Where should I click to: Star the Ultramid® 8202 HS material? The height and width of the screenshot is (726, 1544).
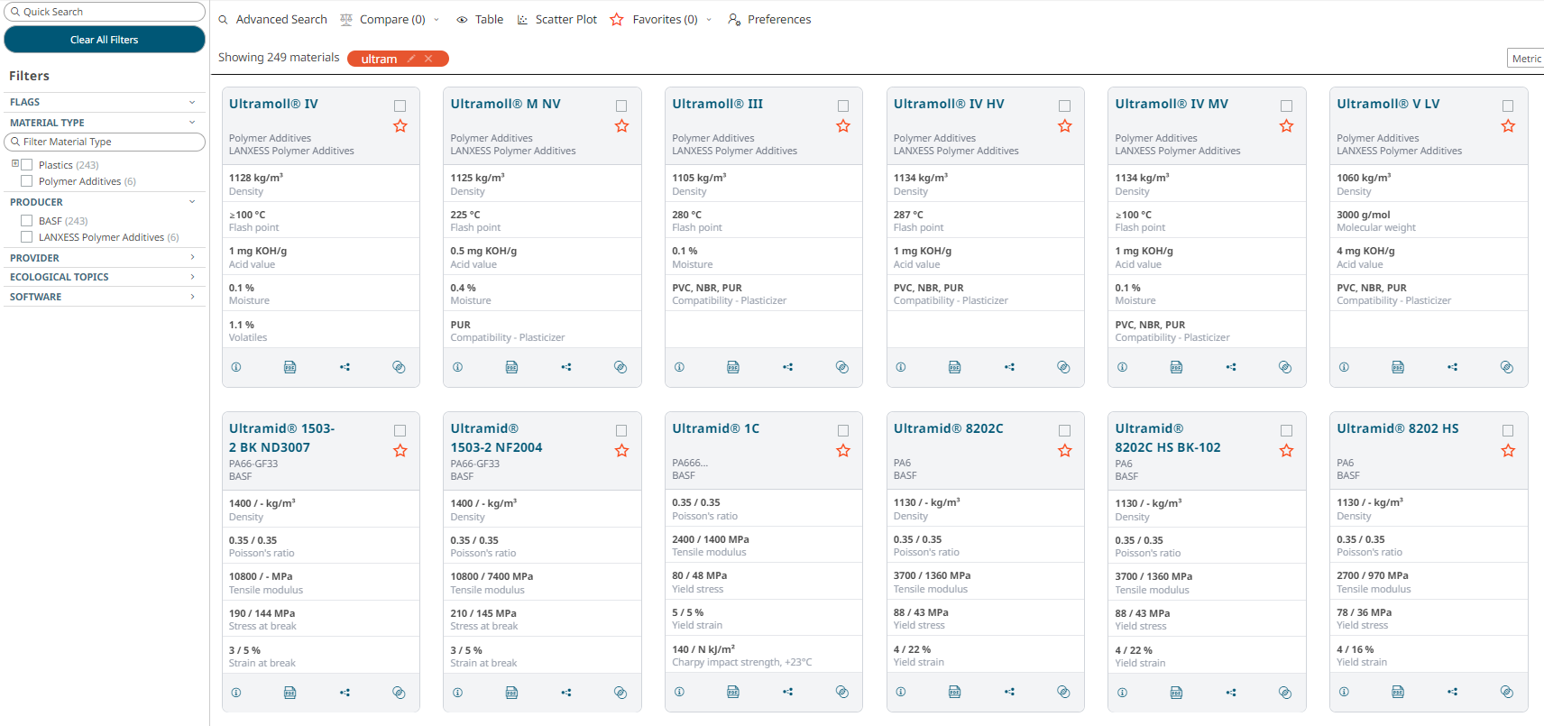pos(1508,451)
